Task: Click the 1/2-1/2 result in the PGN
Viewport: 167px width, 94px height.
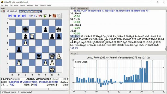Action: coord(74,48)
